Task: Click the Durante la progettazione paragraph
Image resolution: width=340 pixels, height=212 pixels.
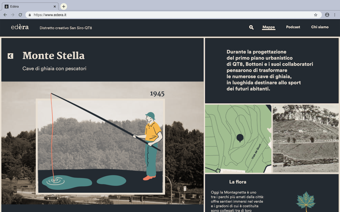Action: (x=270, y=70)
